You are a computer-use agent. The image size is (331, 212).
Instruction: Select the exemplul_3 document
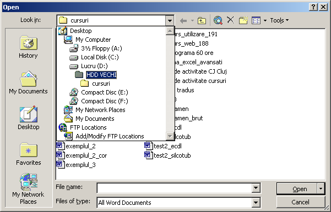coord(76,165)
